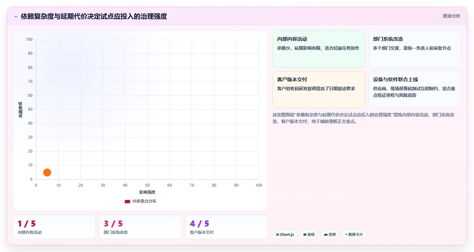Click the summary paragraph starting with 这张图围绕
Viewport: 474px width, 252px height.
coord(363,118)
